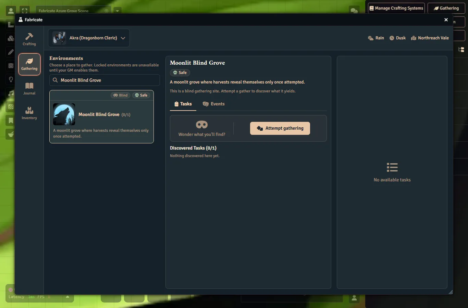
Task: Open ambient sound music note tool
Action: [x=11, y=93]
